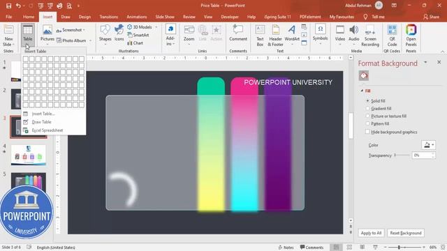
Task: Switch to the Home tab
Action: tap(29, 17)
